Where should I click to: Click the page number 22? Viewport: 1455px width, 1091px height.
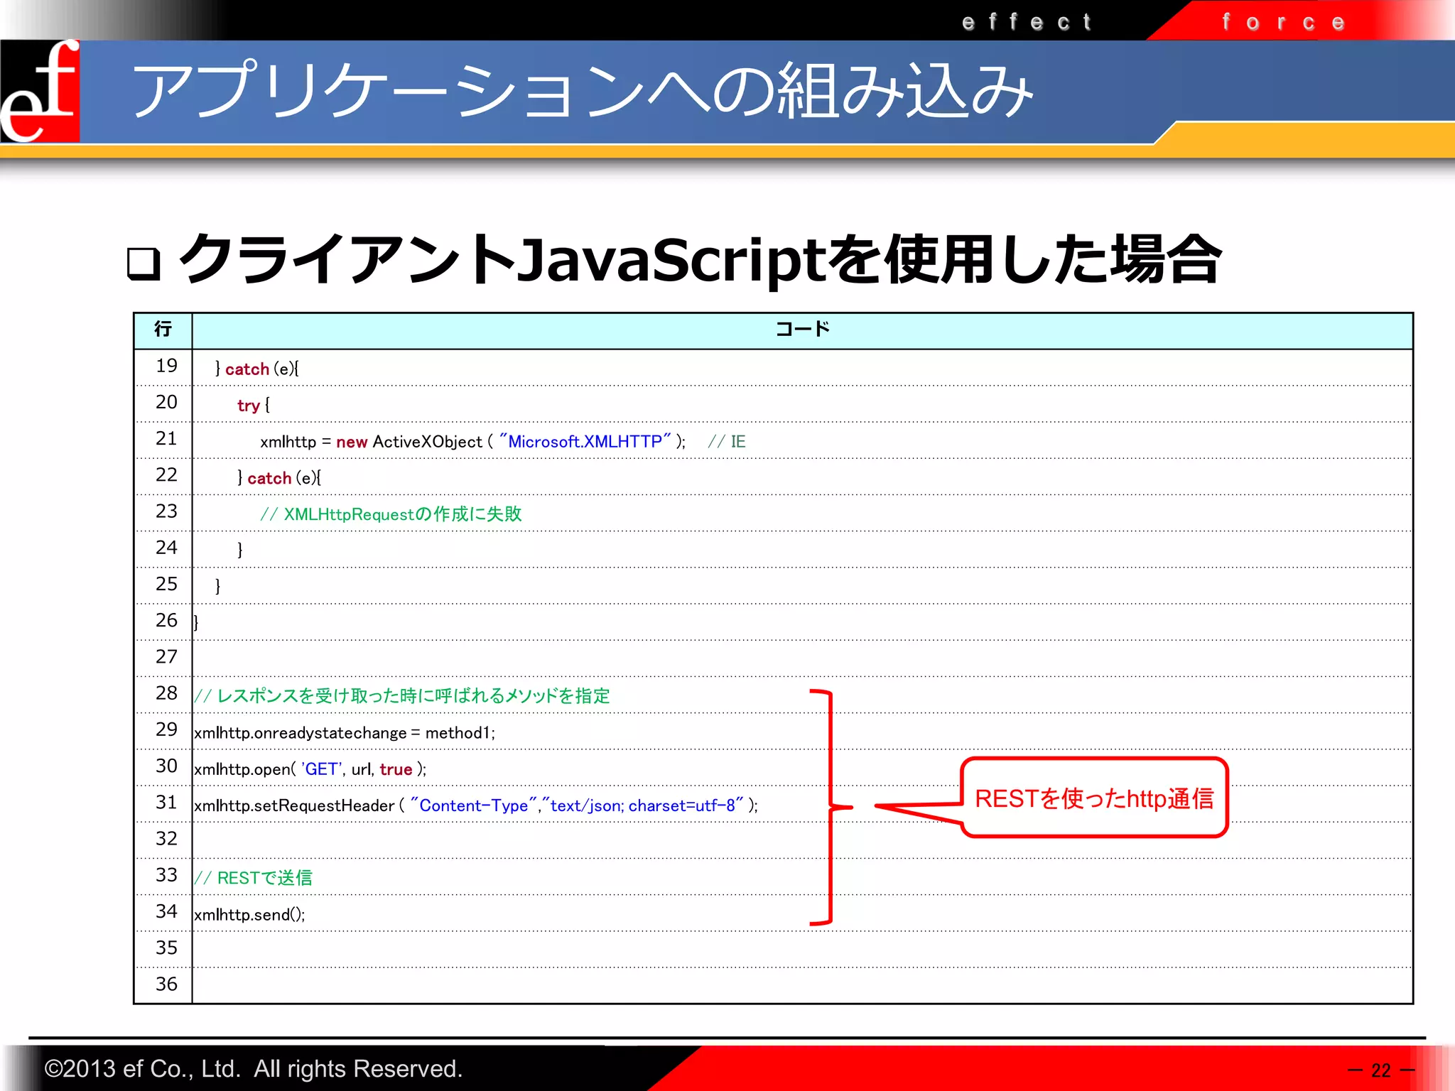tap(1380, 1070)
